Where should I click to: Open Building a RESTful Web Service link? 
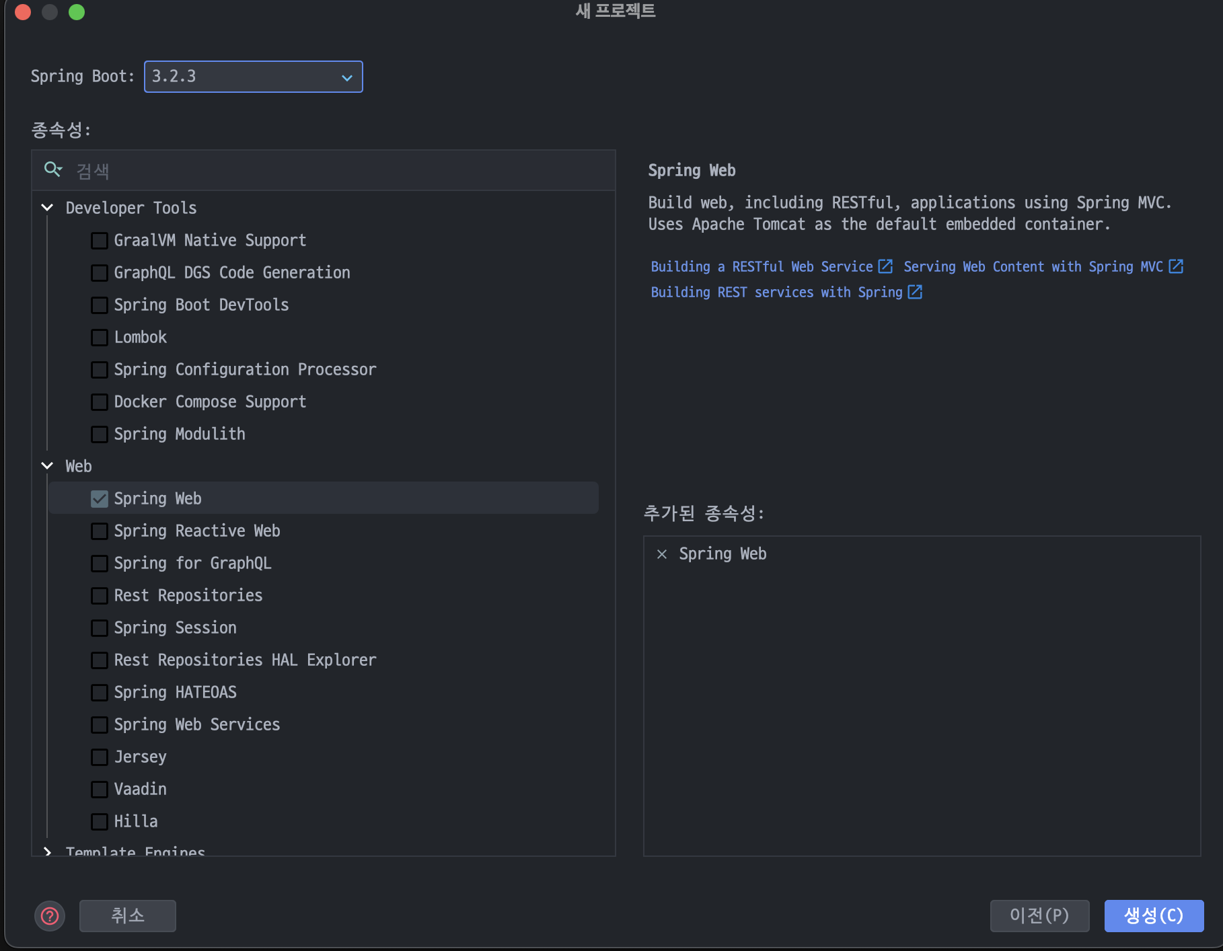click(x=762, y=267)
